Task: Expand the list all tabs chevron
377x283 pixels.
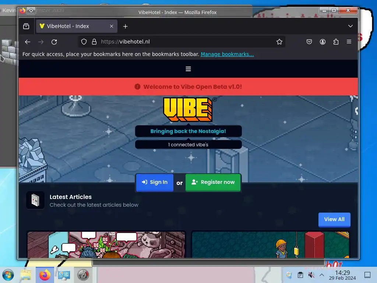Action: (350, 26)
